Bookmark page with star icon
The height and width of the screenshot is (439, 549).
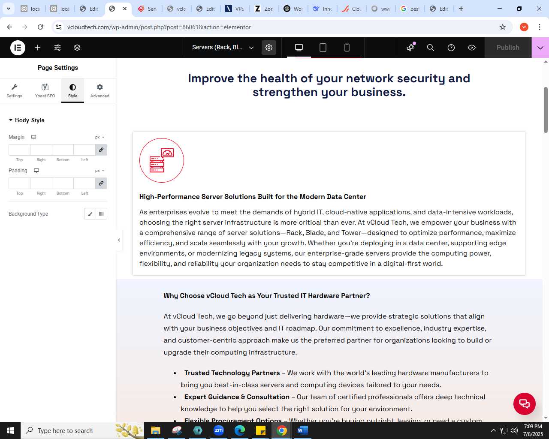(x=503, y=27)
